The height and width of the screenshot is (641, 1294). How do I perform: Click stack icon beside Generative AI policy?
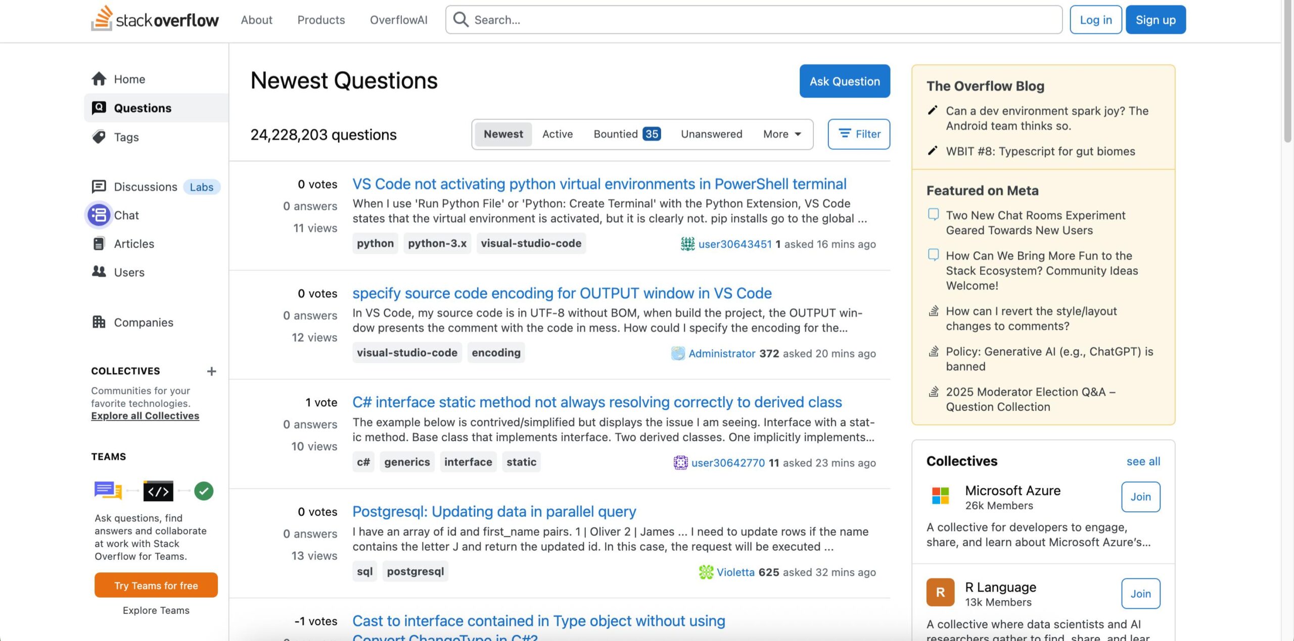coord(934,351)
